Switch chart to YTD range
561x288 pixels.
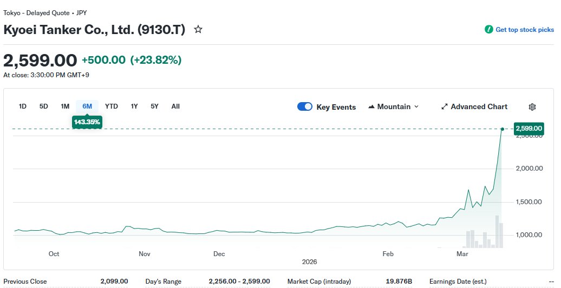(111, 106)
